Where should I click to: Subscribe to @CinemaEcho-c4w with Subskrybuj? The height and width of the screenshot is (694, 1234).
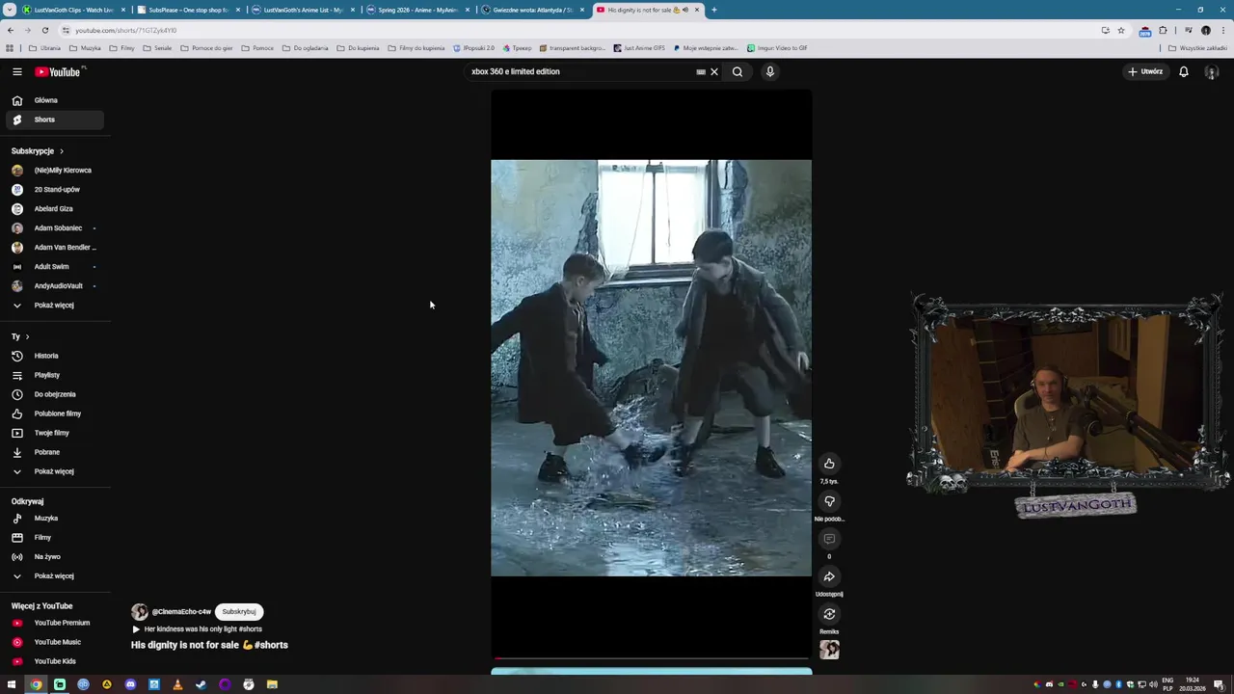(x=239, y=611)
